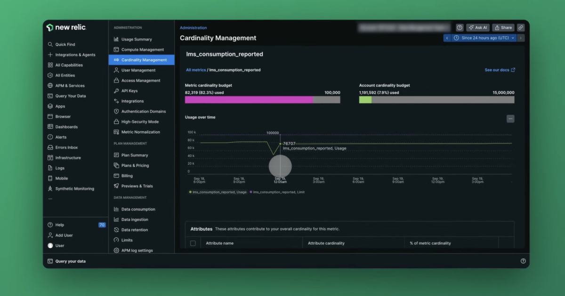The image size is (565, 296).
Task: Open the permalink icon next to Share
Action: (x=521, y=27)
